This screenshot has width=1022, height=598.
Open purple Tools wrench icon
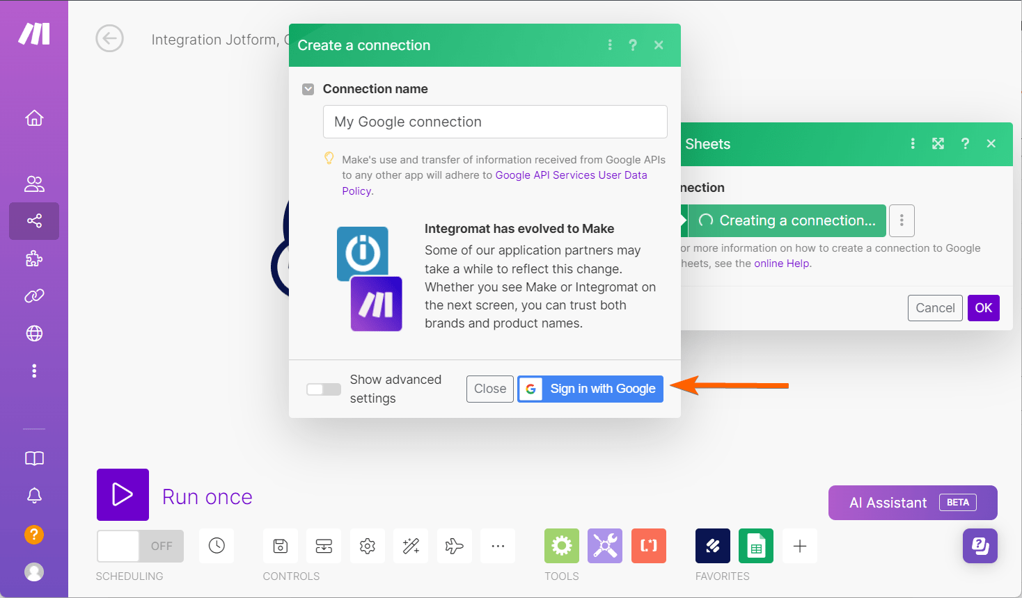[605, 546]
